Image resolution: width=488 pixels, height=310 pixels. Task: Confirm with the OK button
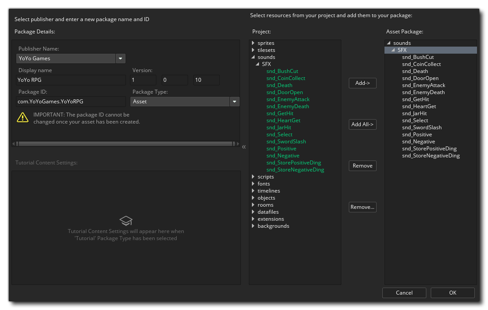coord(452,293)
